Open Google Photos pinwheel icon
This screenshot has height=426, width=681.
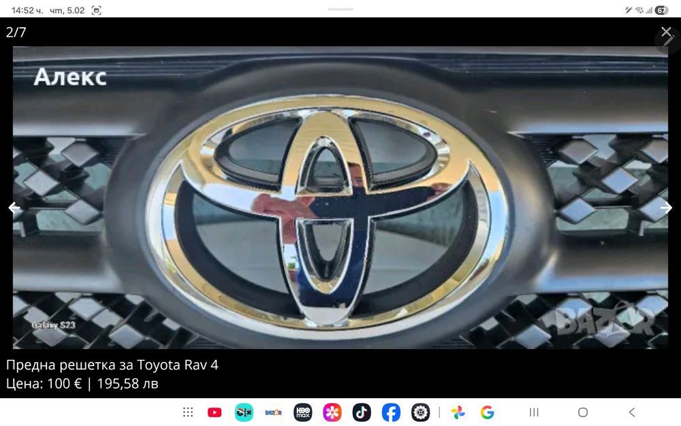point(458,412)
